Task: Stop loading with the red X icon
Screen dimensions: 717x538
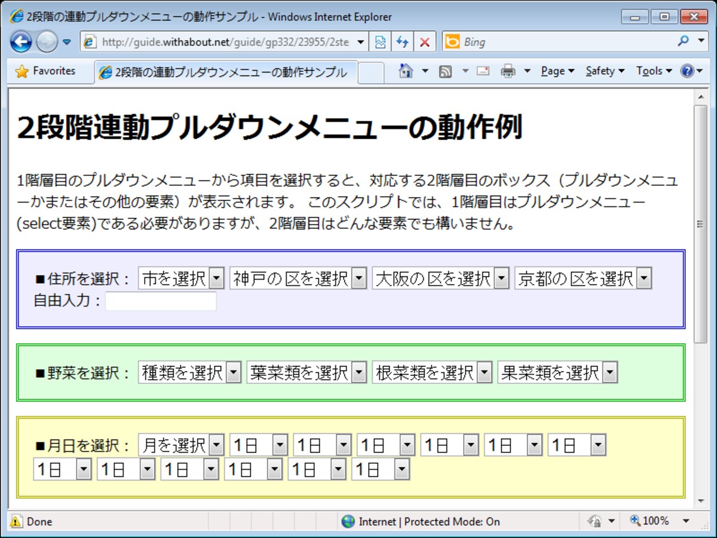Action: [424, 42]
